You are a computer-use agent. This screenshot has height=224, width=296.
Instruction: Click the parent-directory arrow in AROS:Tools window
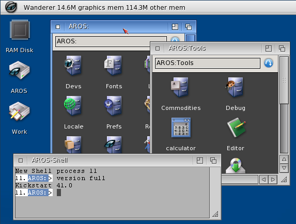(269, 63)
